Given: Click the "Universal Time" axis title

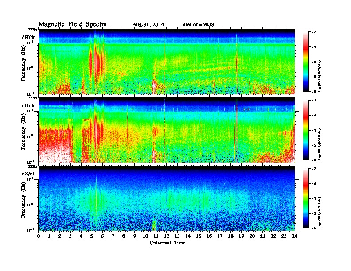Looking at the screenshot, I should click(x=168, y=243).
